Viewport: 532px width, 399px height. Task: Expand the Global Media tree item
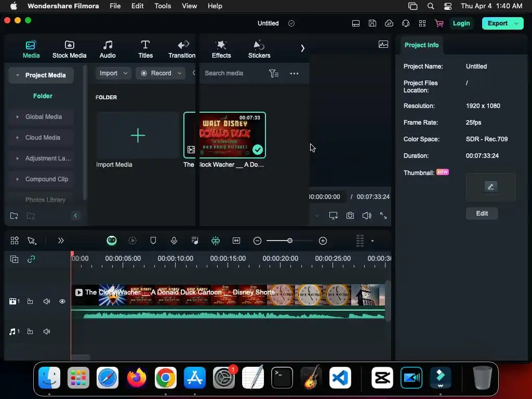click(x=17, y=117)
